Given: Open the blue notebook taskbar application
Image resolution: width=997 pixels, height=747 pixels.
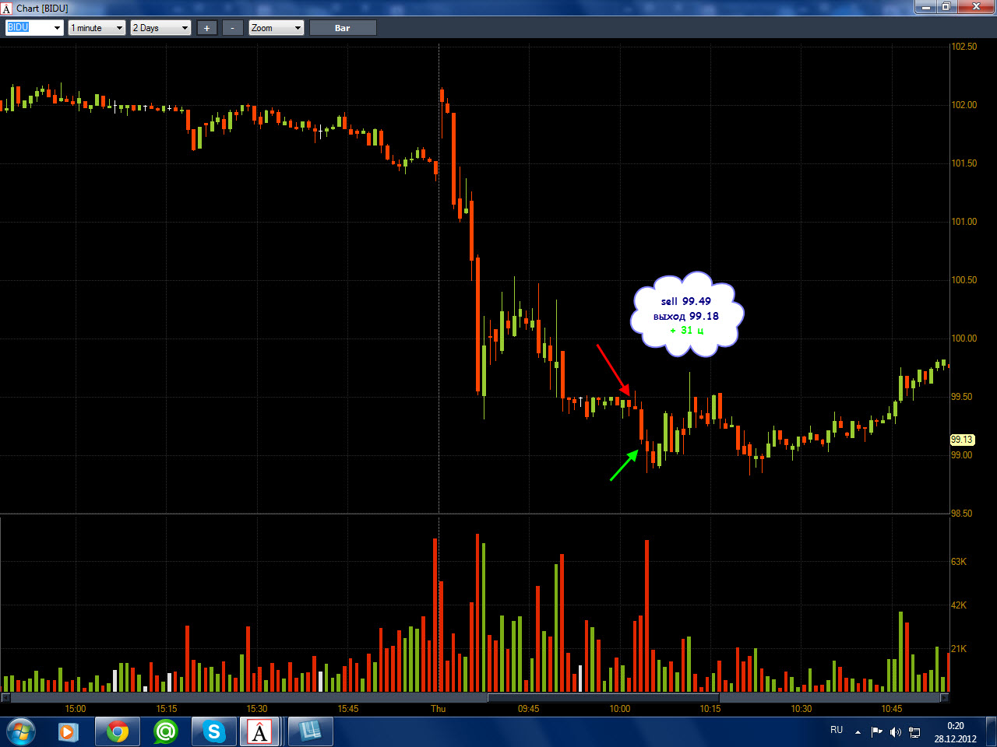Looking at the screenshot, I should [310, 731].
